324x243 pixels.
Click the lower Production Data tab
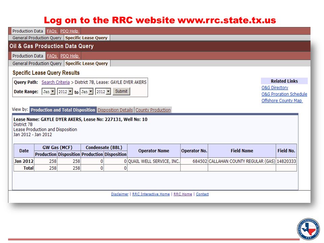(28, 56)
